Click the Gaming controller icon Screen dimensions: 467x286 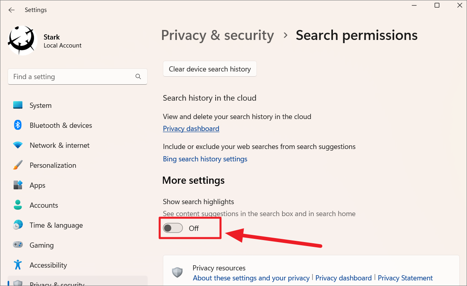pos(18,245)
